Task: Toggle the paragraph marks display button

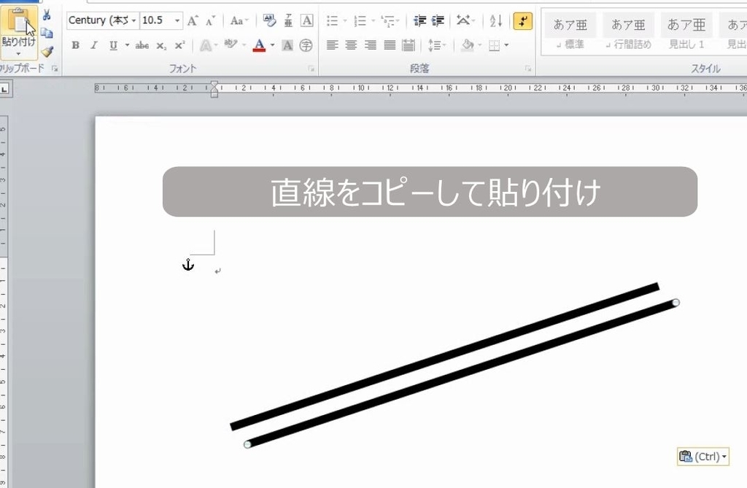Action: pyautogui.click(x=523, y=21)
